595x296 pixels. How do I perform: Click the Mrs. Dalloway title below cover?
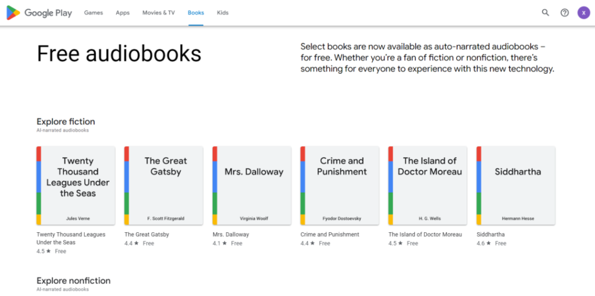231,234
